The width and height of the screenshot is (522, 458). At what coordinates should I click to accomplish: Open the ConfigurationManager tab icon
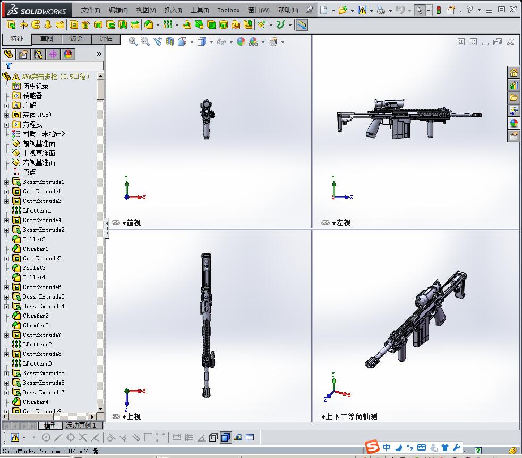tap(38, 54)
